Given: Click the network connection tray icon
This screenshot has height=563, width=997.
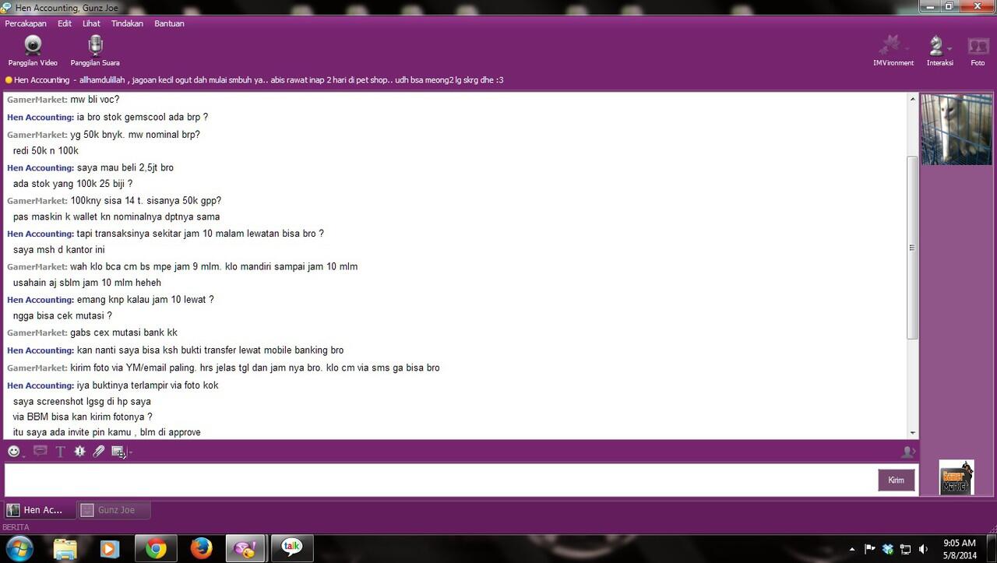Looking at the screenshot, I should (x=905, y=549).
